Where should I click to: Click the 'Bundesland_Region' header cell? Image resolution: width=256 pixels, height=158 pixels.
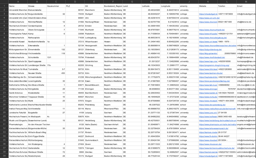(113, 6)
